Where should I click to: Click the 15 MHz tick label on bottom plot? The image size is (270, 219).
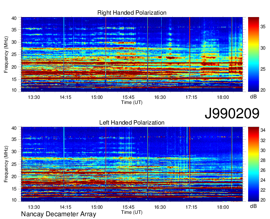(14, 189)
